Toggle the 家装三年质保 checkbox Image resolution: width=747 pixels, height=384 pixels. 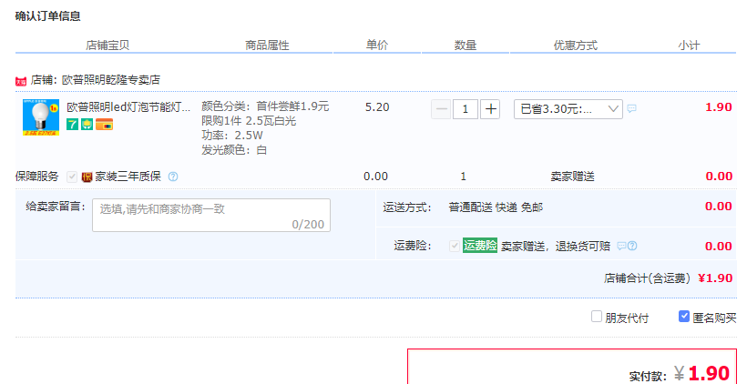pyautogui.click(x=72, y=177)
